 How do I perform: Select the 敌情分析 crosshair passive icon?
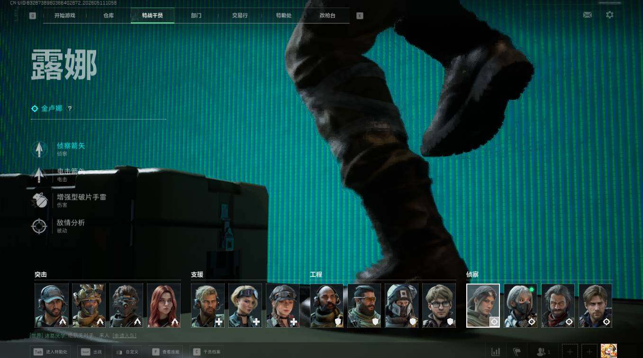click(x=39, y=226)
